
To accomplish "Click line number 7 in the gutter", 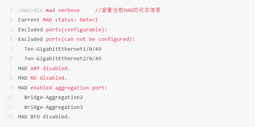I will (x=11, y=68).
